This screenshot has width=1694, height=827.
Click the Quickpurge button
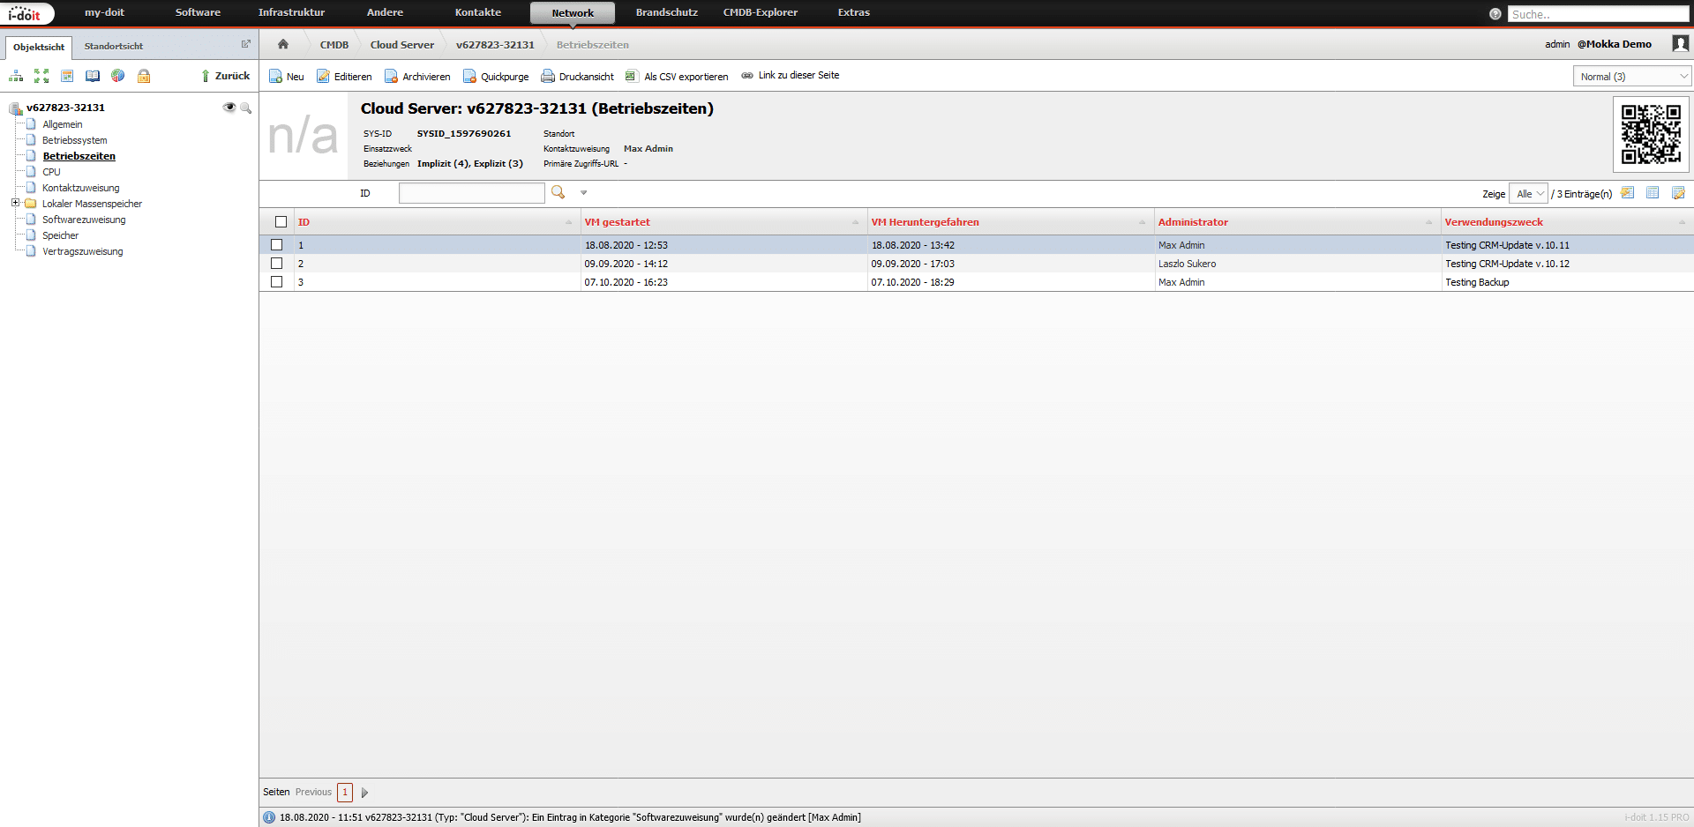click(496, 77)
